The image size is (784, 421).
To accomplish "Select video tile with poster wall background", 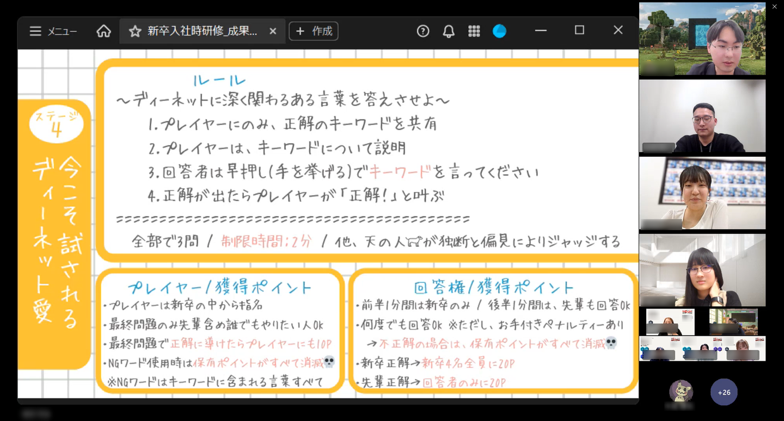I will tap(702, 193).
